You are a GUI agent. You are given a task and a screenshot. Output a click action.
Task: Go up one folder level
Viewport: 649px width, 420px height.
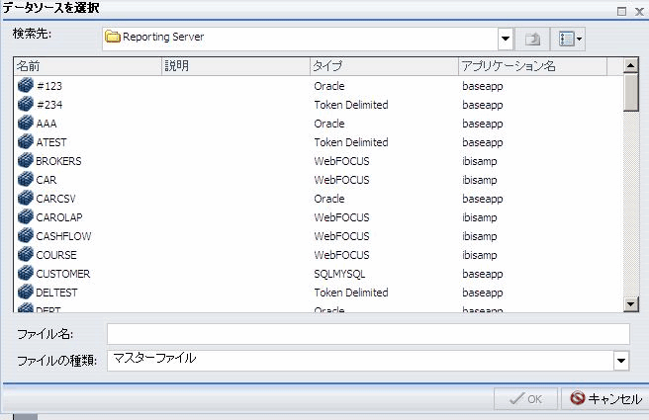click(x=532, y=40)
